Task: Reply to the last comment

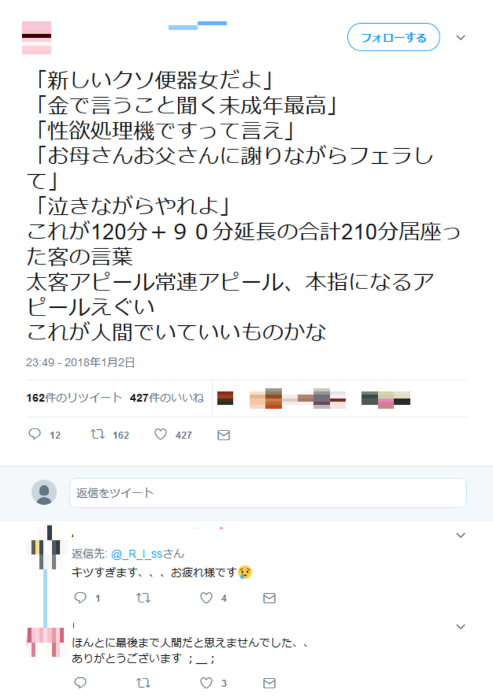Action: pyautogui.click(x=81, y=682)
